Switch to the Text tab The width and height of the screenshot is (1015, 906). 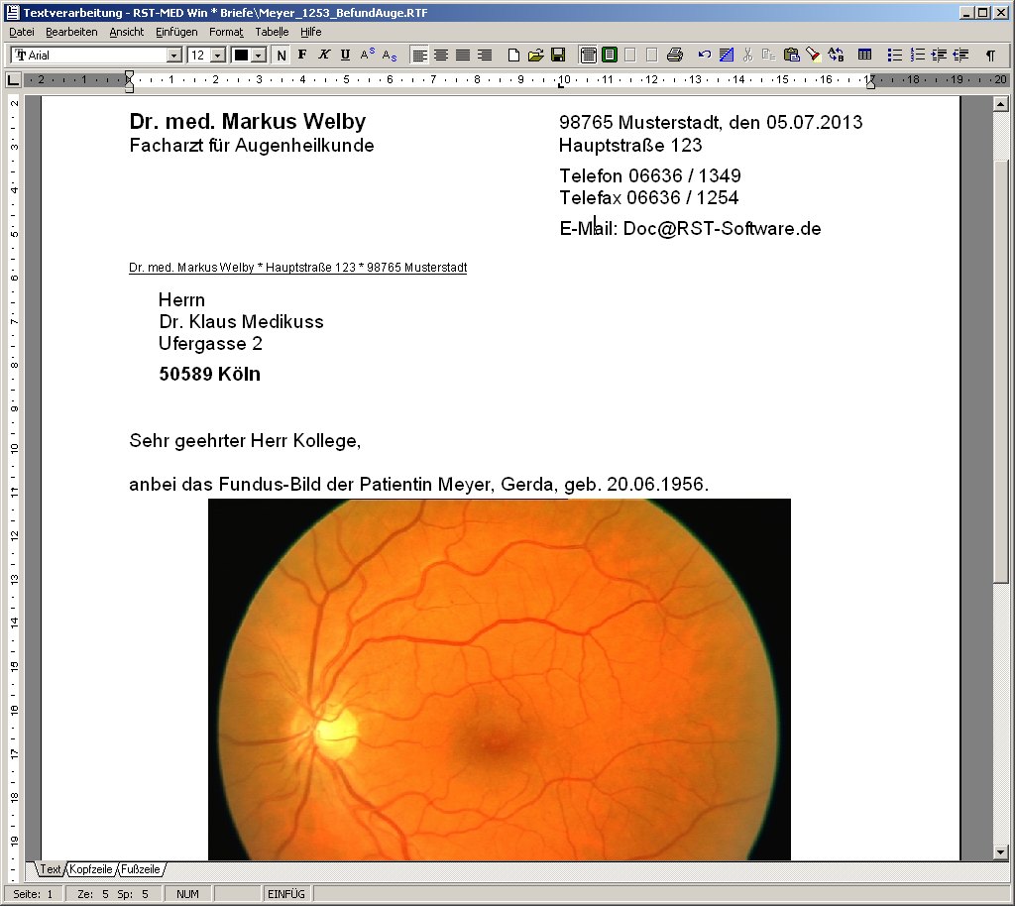click(50, 869)
